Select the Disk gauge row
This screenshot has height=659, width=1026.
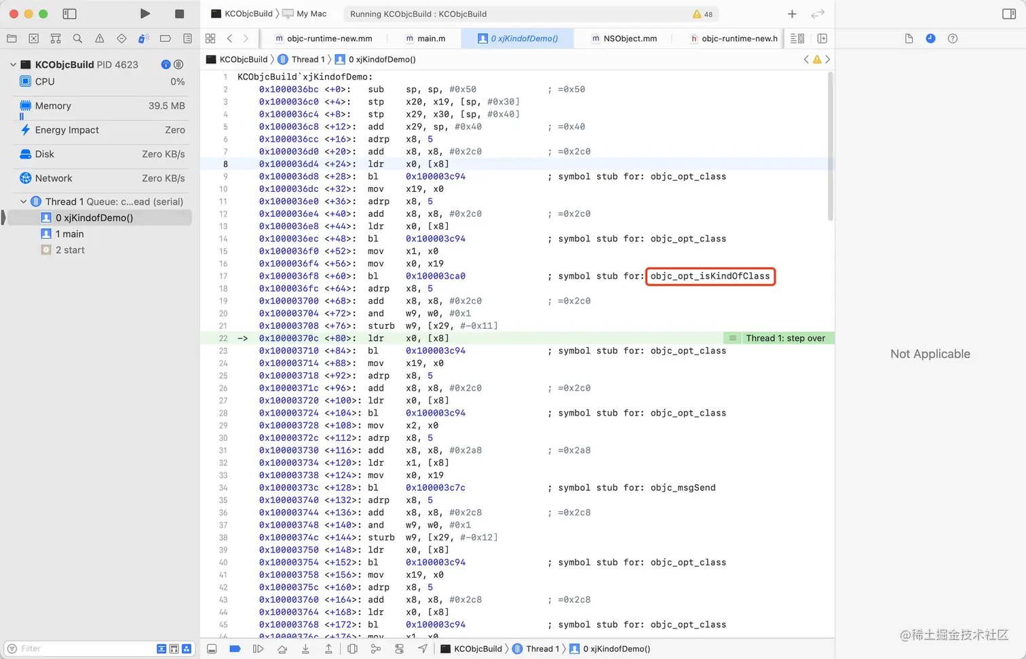102,155
